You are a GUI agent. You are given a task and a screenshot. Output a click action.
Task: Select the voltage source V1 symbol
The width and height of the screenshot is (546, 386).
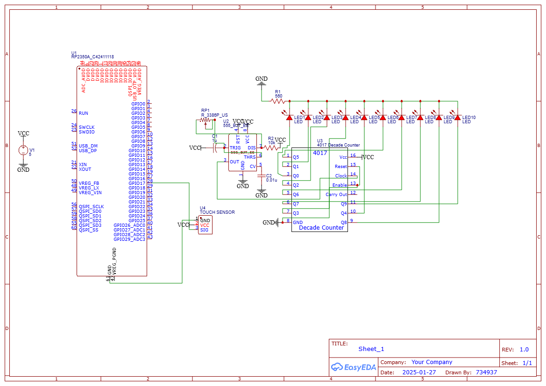pos(22,150)
